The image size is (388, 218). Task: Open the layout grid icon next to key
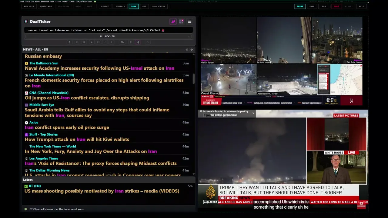[181, 21]
